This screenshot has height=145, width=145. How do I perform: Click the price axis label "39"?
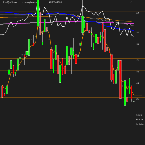tap(137, 99)
